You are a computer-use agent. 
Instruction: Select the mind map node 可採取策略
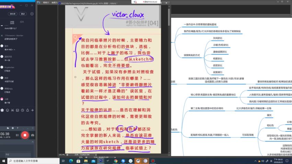(248, 135)
